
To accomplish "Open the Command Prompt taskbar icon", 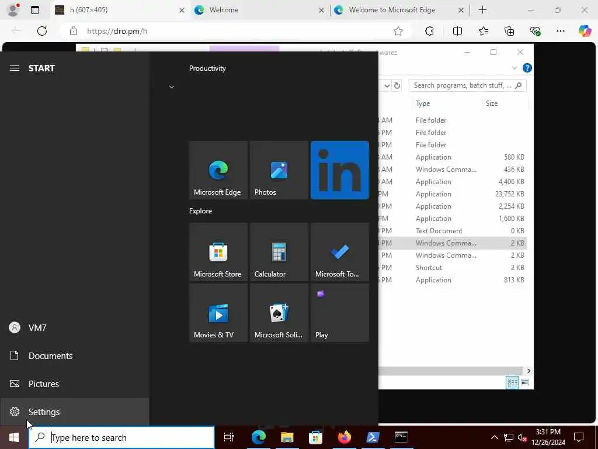I will coord(401,437).
